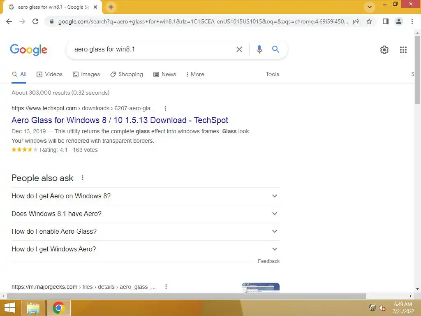Click the Feedback link

pos(268,261)
